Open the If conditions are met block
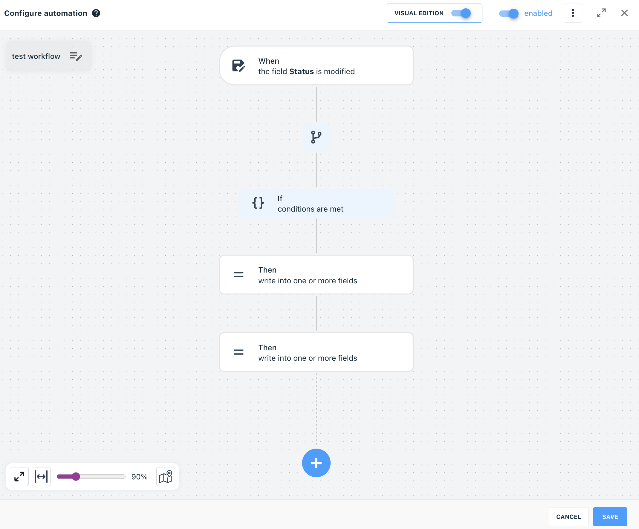Viewport: 639px width, 529px height. 316,203
